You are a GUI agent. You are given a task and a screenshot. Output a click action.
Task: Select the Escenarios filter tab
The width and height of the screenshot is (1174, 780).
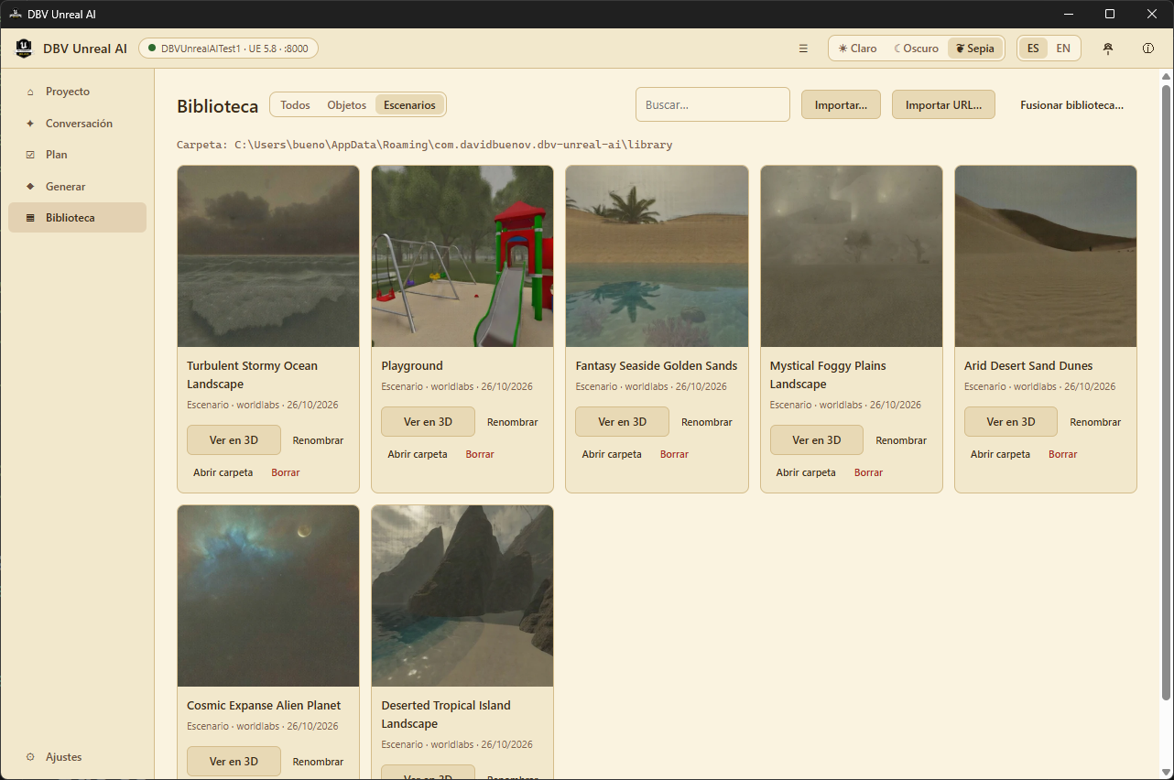pos(409,105)
